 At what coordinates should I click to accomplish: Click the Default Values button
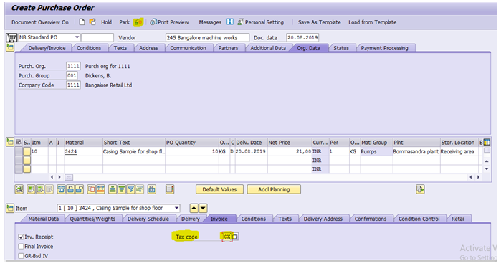pyautogui.click(x=219, y=189)
